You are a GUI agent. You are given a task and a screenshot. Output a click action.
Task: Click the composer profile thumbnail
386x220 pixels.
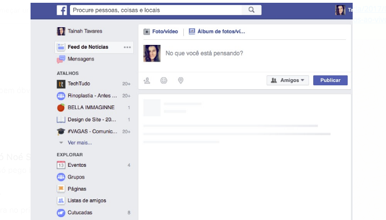click(152, 53)
